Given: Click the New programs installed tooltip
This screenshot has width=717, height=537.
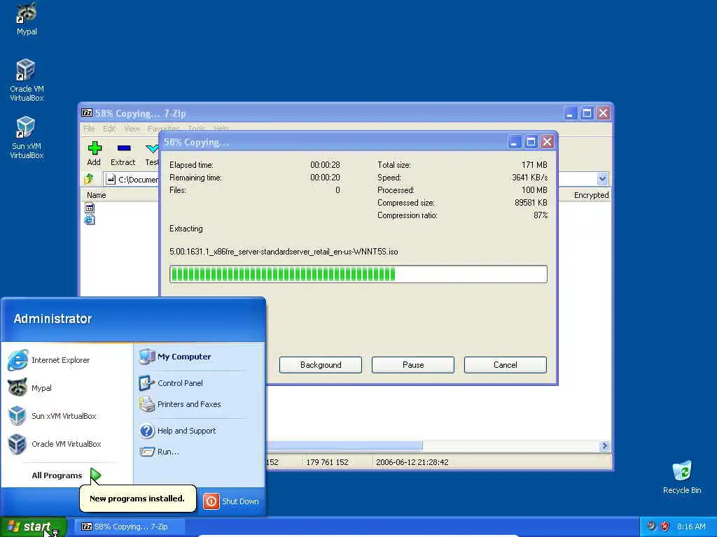Looking at the screenshot, I should pos(137,498).
